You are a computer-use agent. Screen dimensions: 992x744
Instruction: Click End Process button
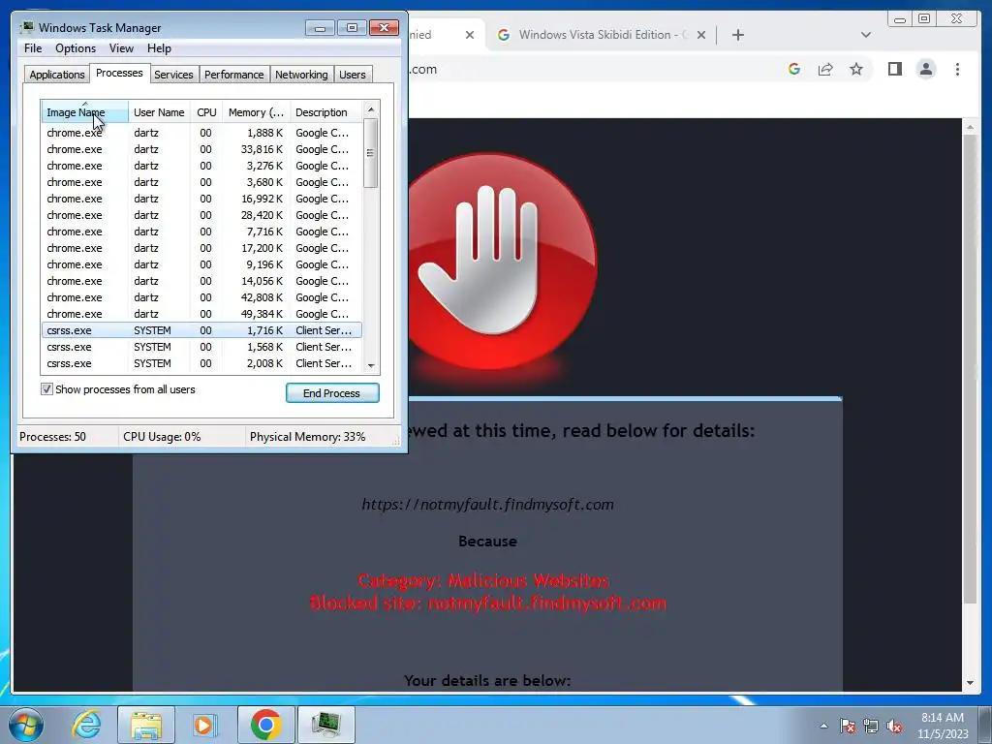click(332, 393)
